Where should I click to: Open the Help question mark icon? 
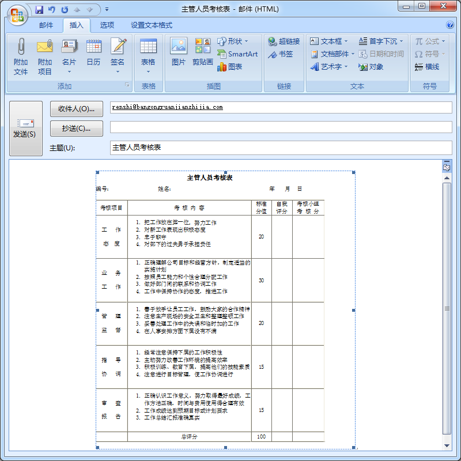click(450, 25)
